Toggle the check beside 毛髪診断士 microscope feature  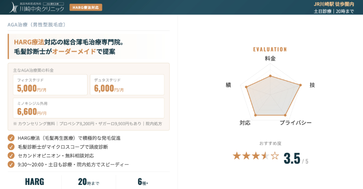click(11, 146)
